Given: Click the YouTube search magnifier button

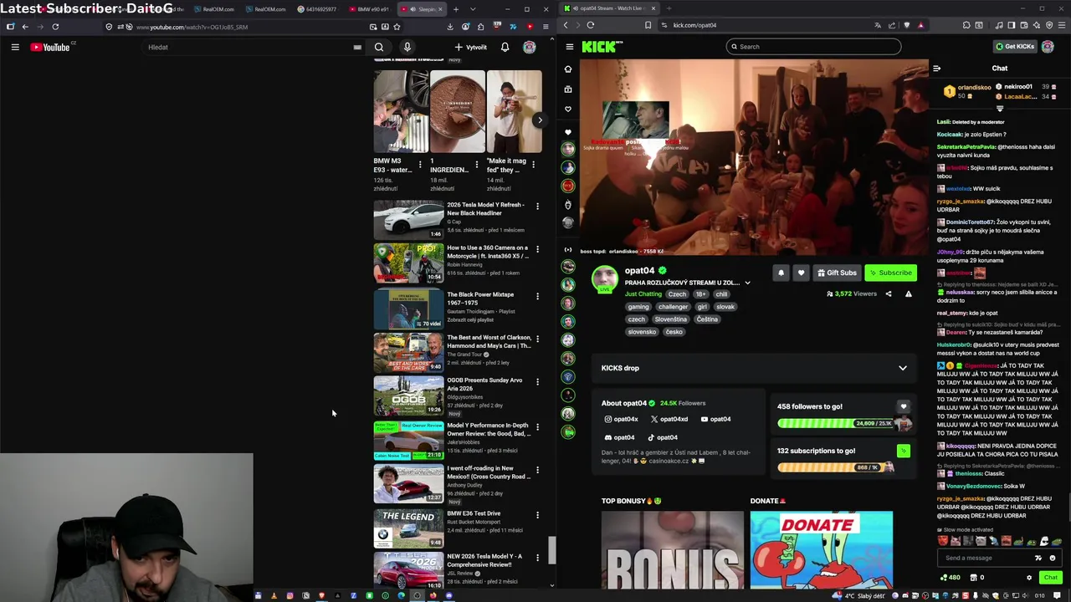Looking at the screenshot, I should click(379, 47).
